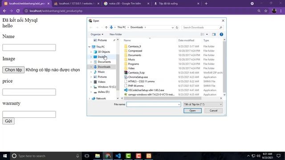The image size is (285, 160).
Task: Click taskbar search box
Action: [x=45, y=156]
